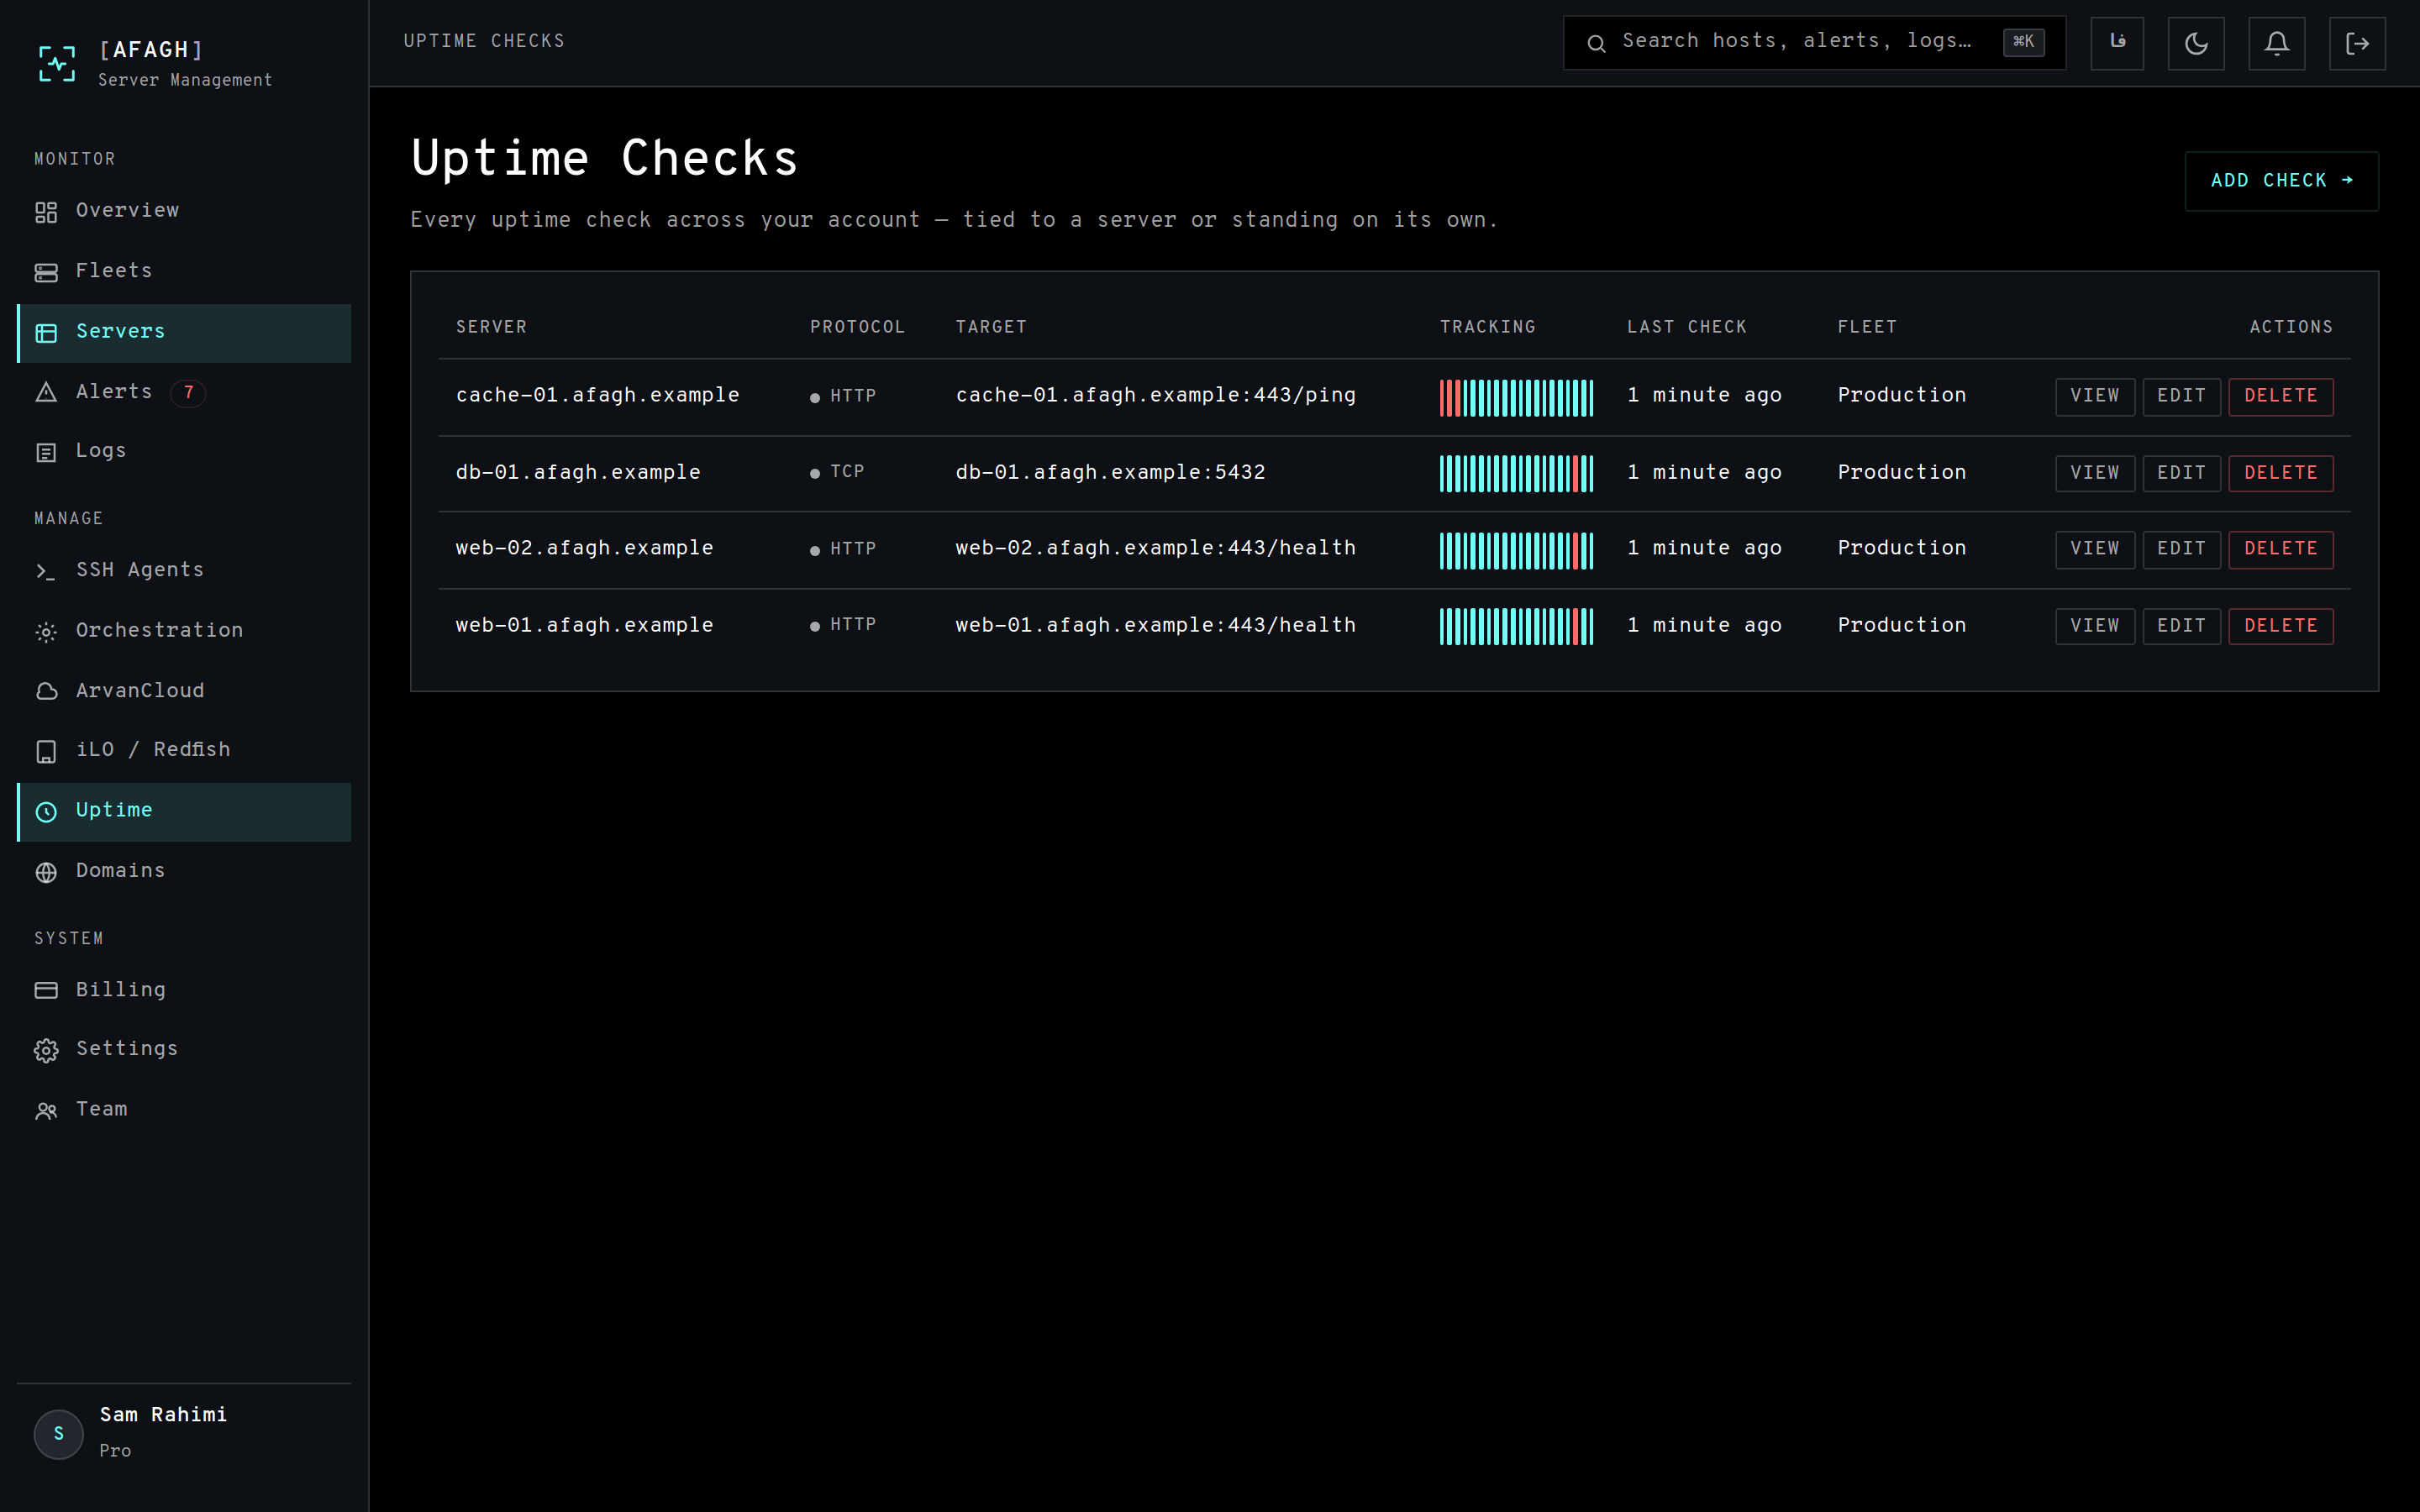Screen dimensions: 2420x1512
Task: Switch language with the Persian button
Action: tap(2117, 43)
